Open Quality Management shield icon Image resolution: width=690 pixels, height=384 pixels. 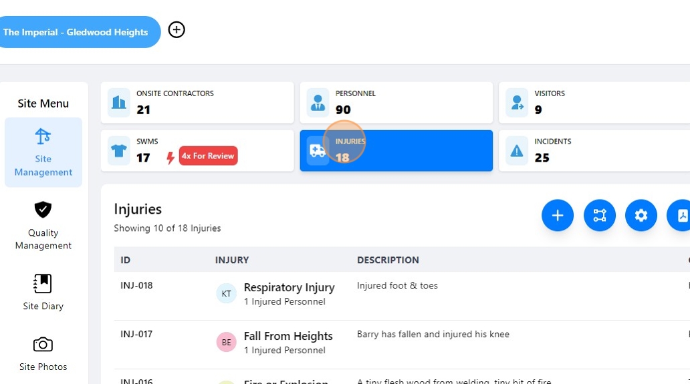(x=43, y=210)
